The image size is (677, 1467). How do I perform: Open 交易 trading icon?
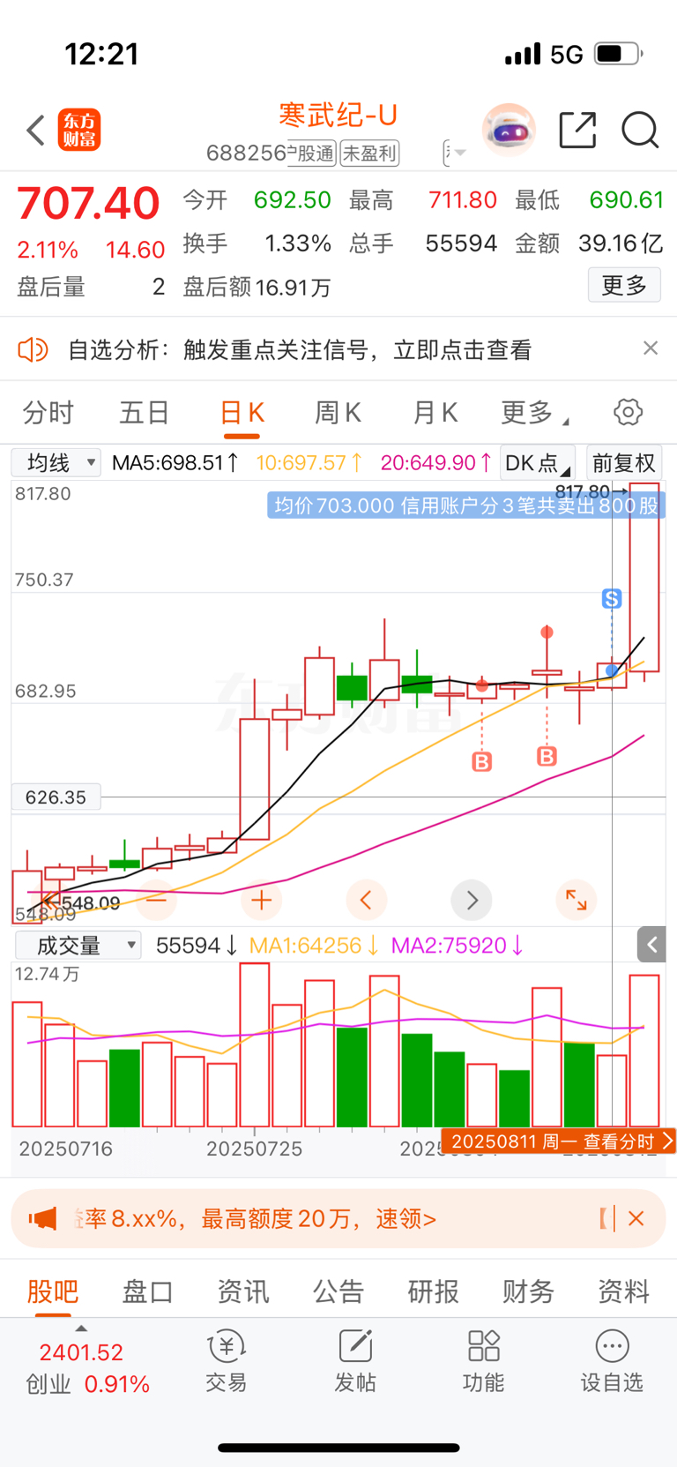pos(227,1361)
